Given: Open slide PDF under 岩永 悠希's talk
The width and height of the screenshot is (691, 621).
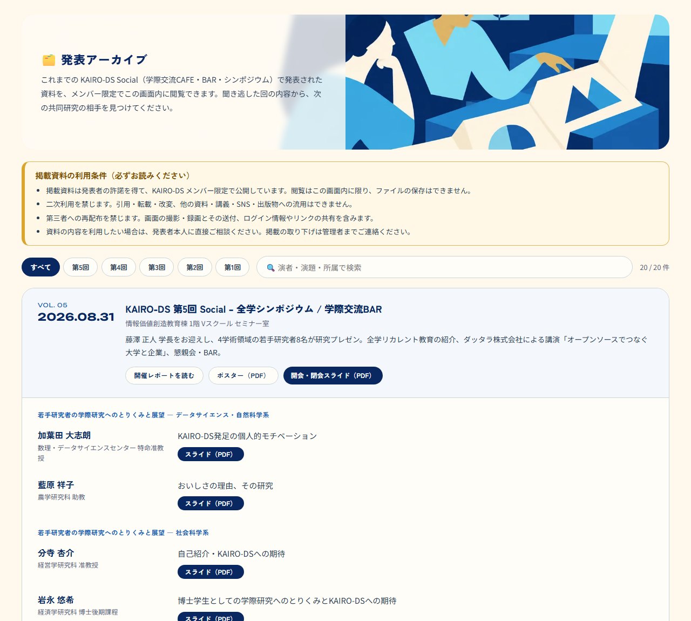Looking at the screenshot, I should 211,617.
